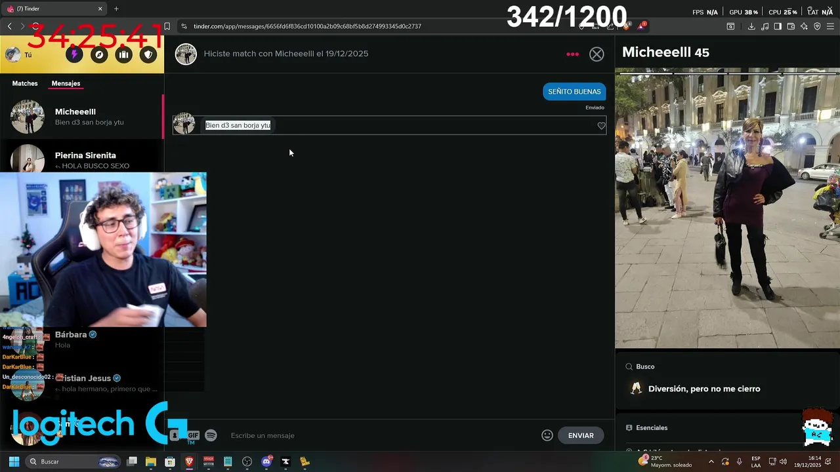The width and height of the screenshot is (840, 472).
Task: Bookmark this page in the browser
Action: (x=167, y=26)
